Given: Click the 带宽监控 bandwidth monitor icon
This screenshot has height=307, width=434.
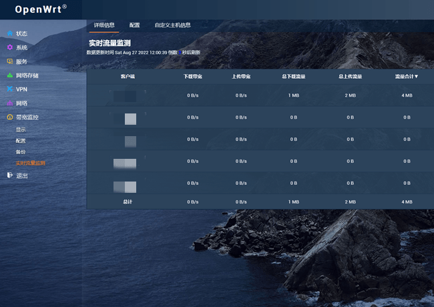Looking at the screenshot, I should [9, 117].
